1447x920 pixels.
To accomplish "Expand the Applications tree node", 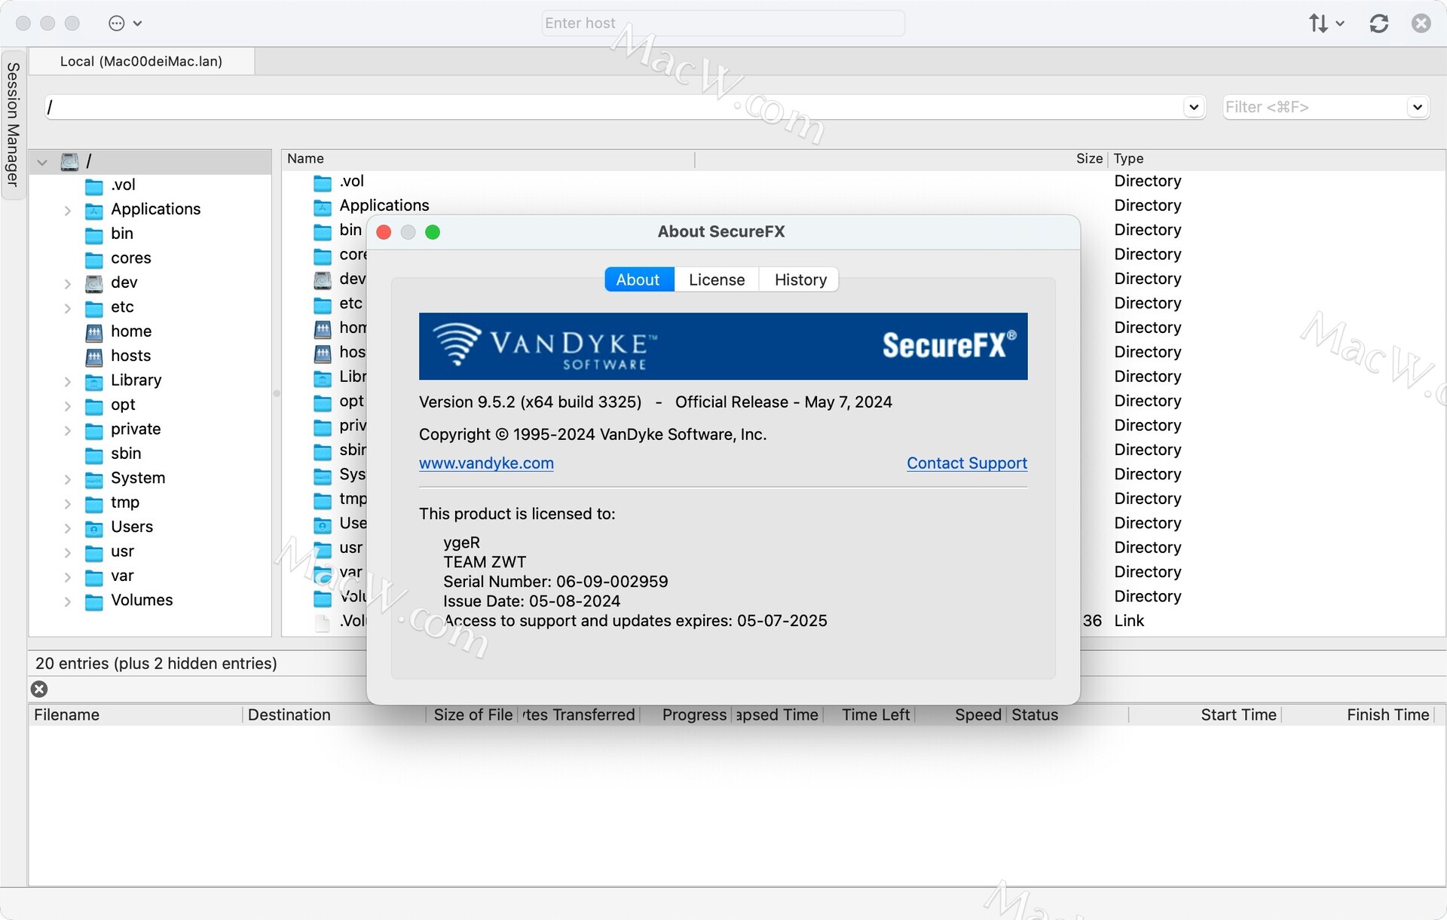I will click(x=67, y=210).
